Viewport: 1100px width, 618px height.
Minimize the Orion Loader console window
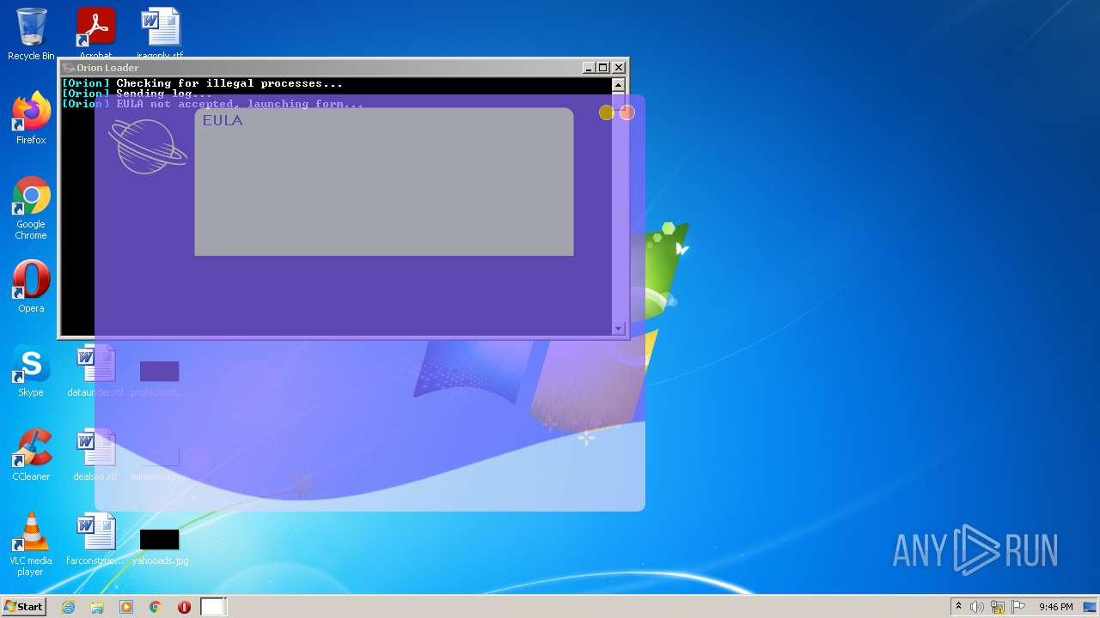point(589,68)
